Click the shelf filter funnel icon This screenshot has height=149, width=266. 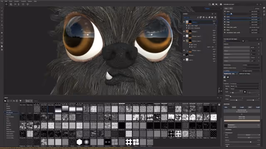point(20,101)
